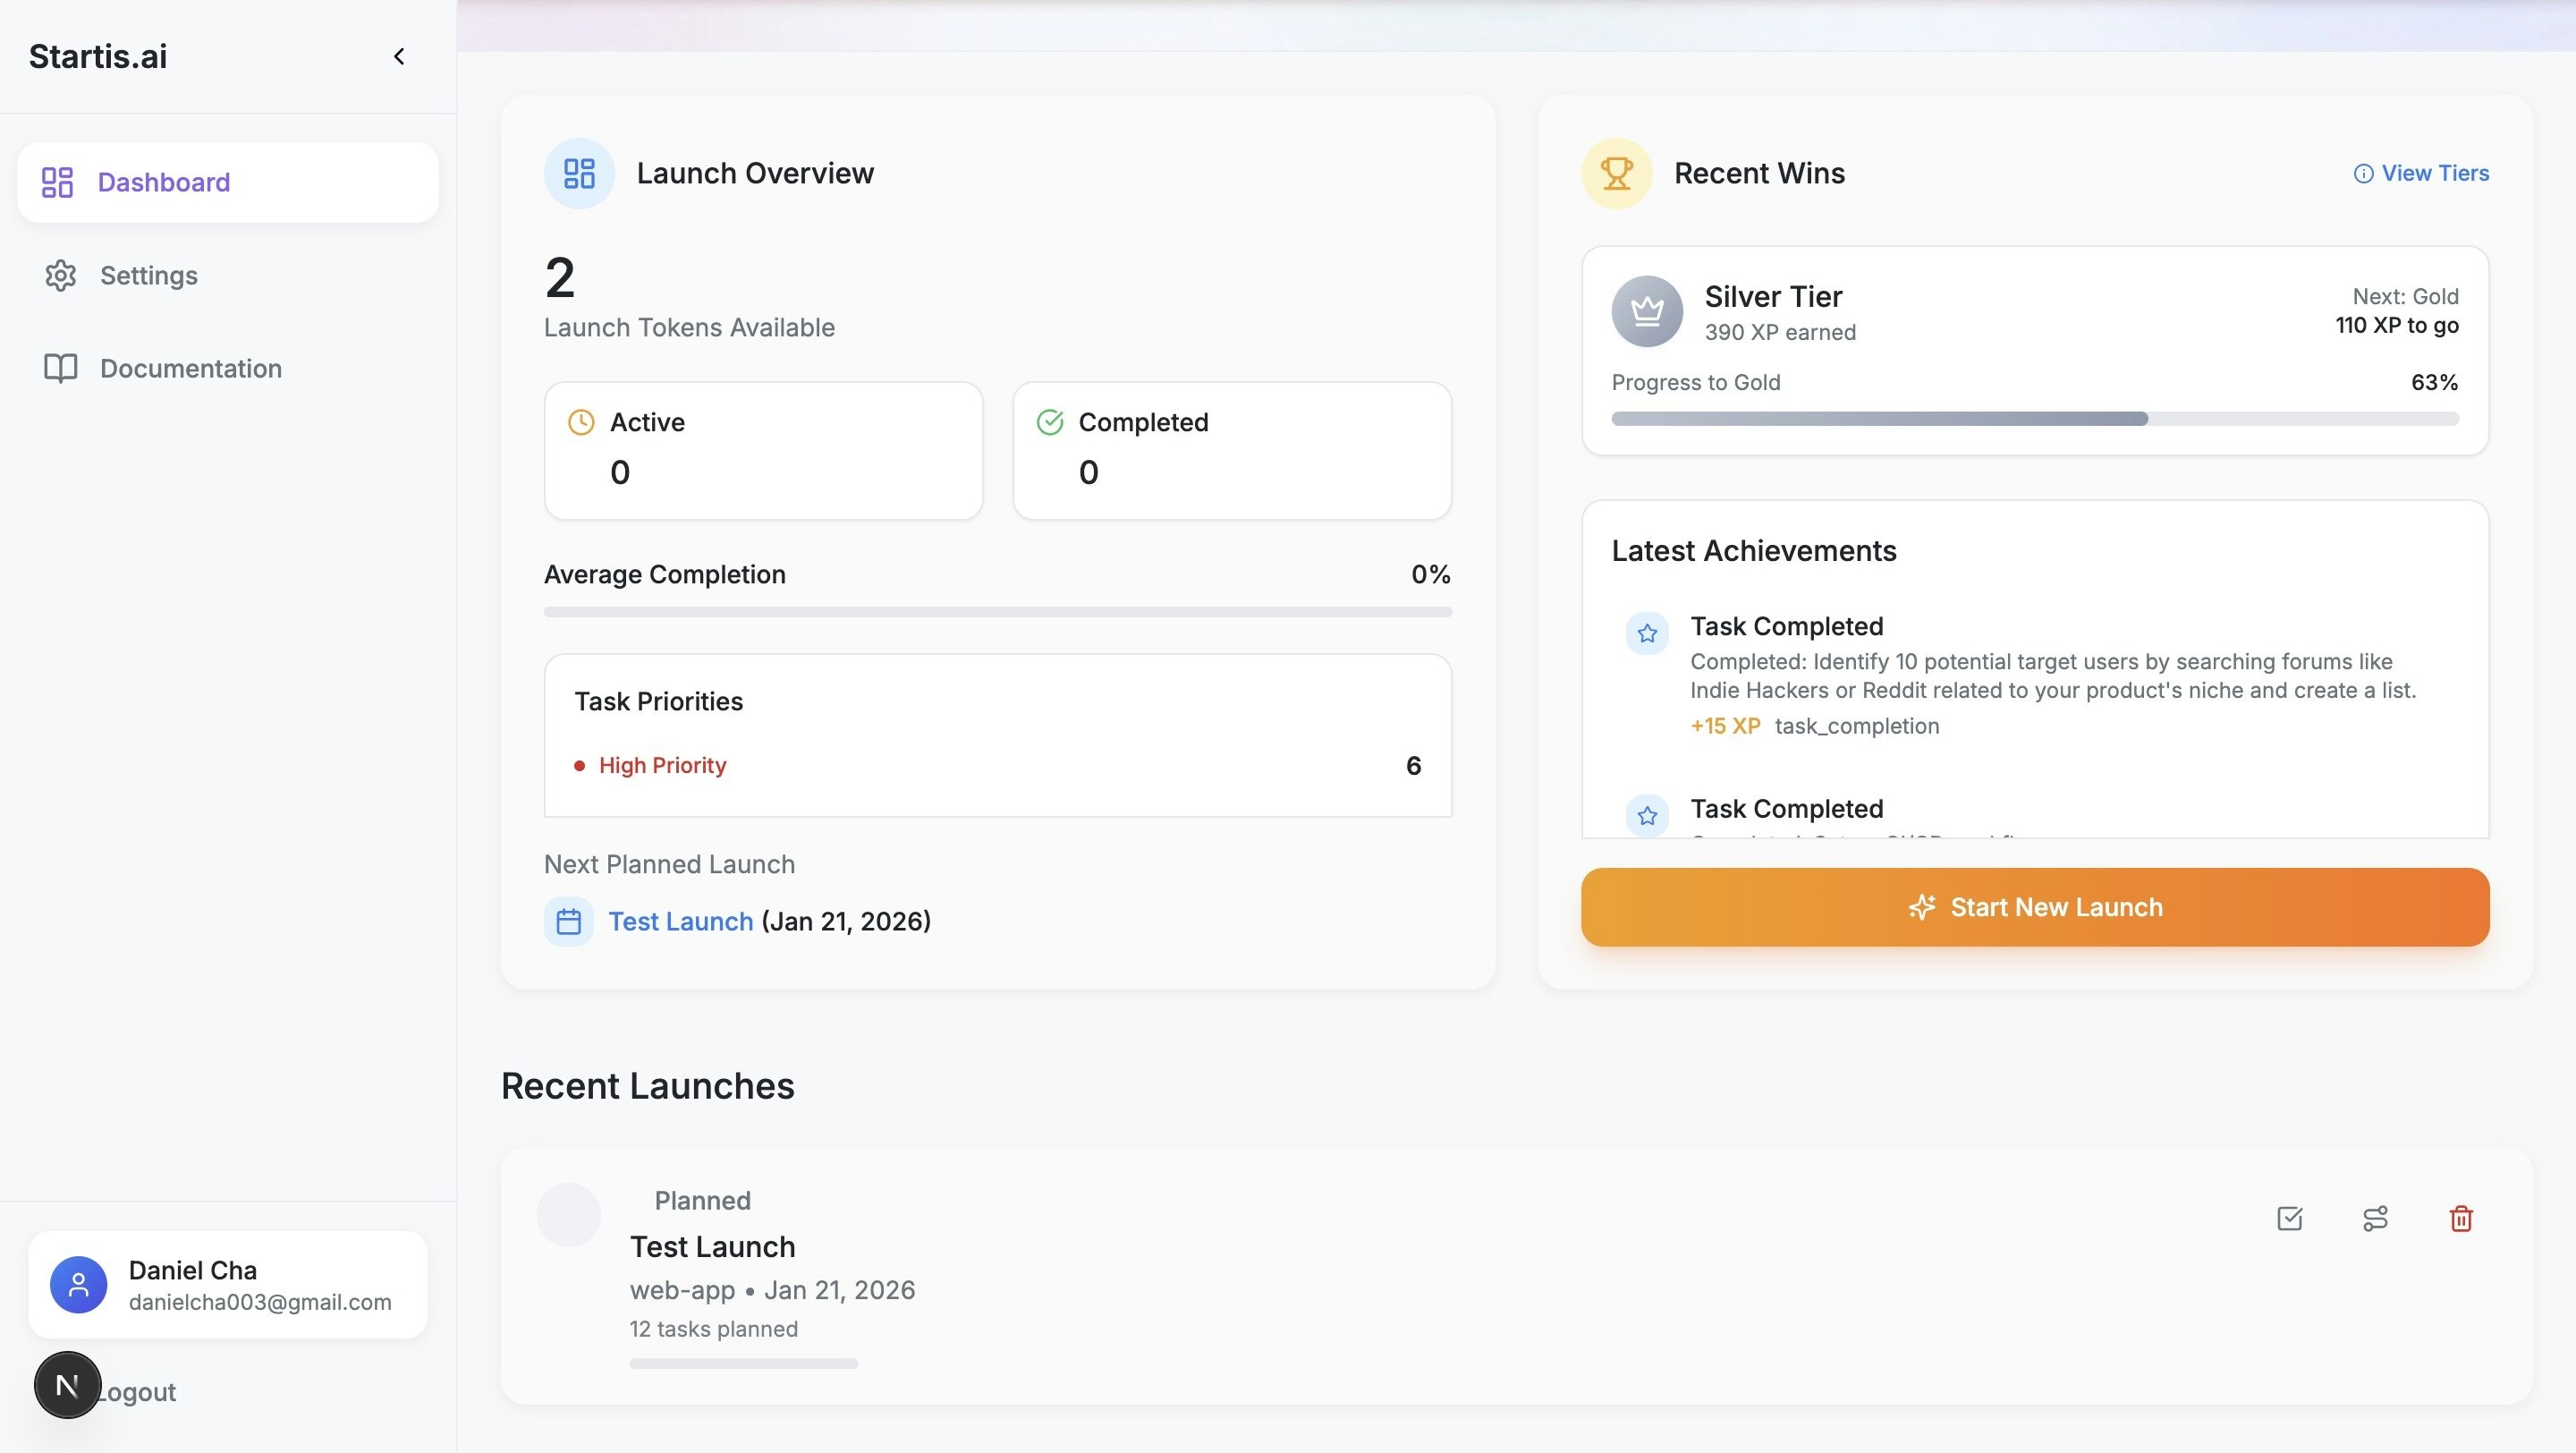Viewport: 2576px width, 1453px height.
Task: Click the Progress to Gold bar
Action: click(x=2034, y=419)
